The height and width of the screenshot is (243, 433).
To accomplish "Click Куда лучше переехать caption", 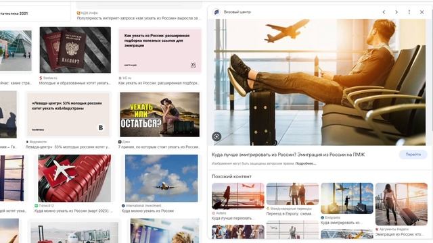I will tap(233, 218).
